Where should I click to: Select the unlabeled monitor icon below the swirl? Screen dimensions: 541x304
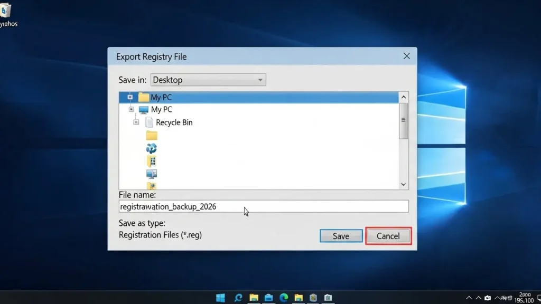pos(152,174)
